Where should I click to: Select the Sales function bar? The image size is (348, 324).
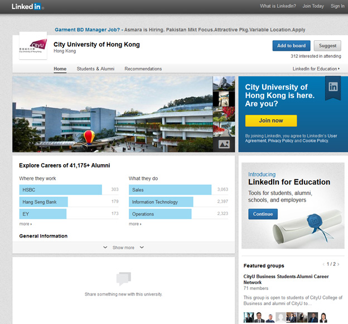[x=170, y=190]
